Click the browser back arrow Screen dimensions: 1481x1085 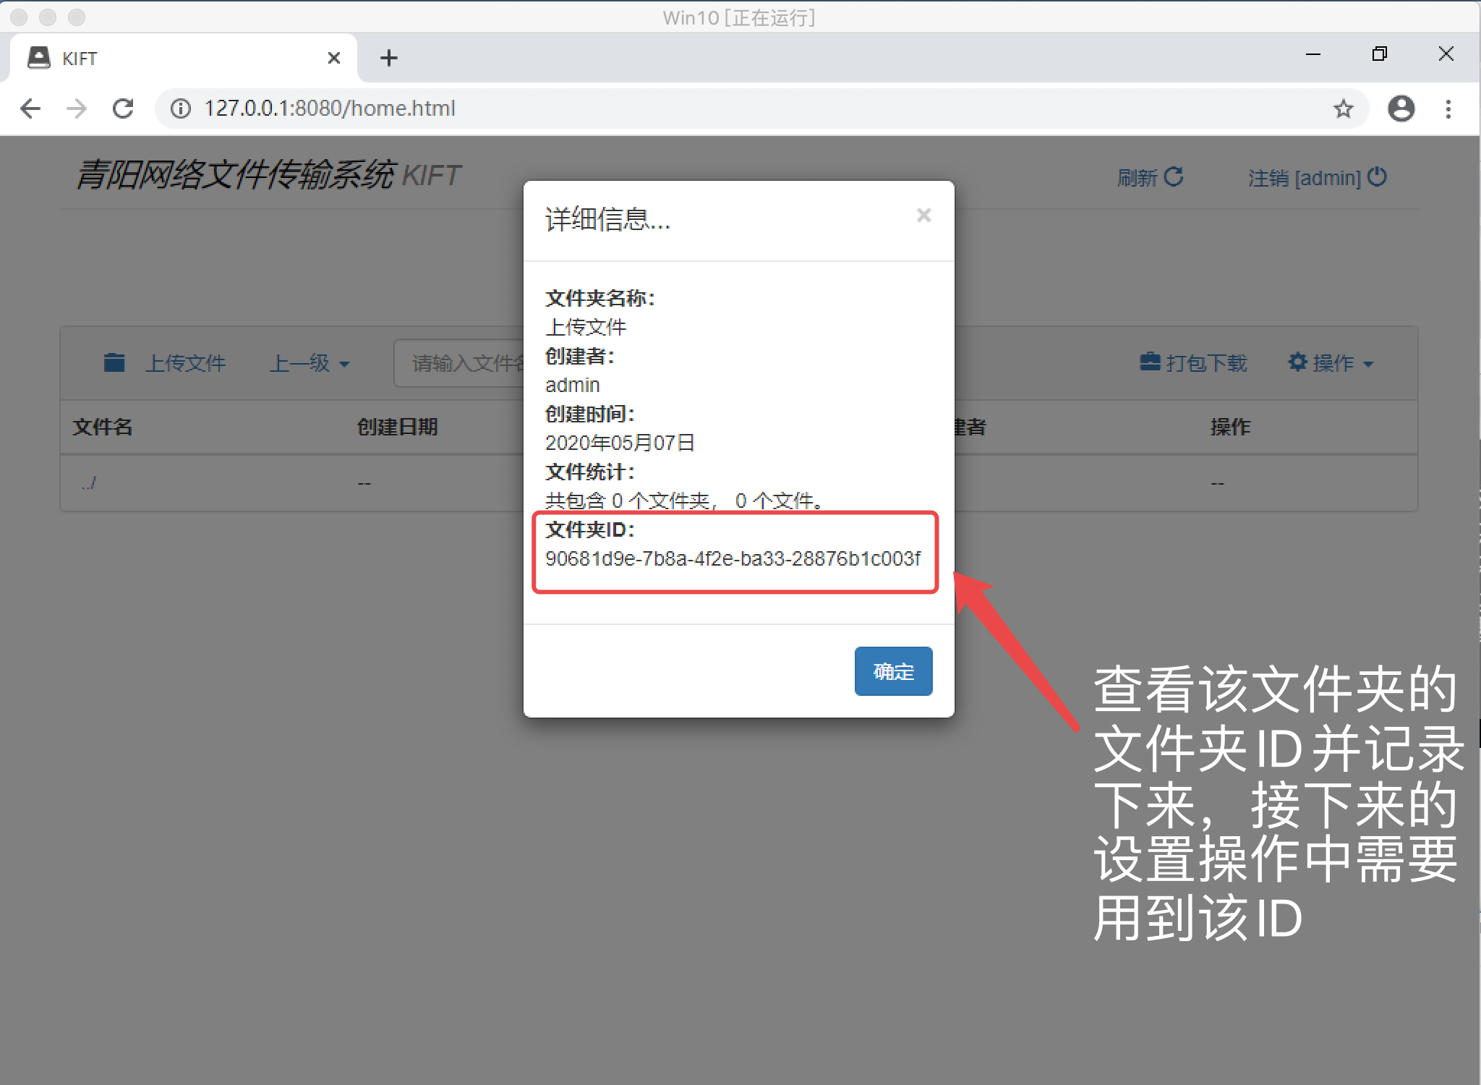pos(30,109)
